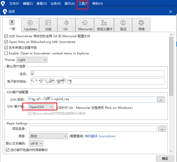177x162 pixels.
Task: Open the 操作(A) menu
Action: coord(70,4)
